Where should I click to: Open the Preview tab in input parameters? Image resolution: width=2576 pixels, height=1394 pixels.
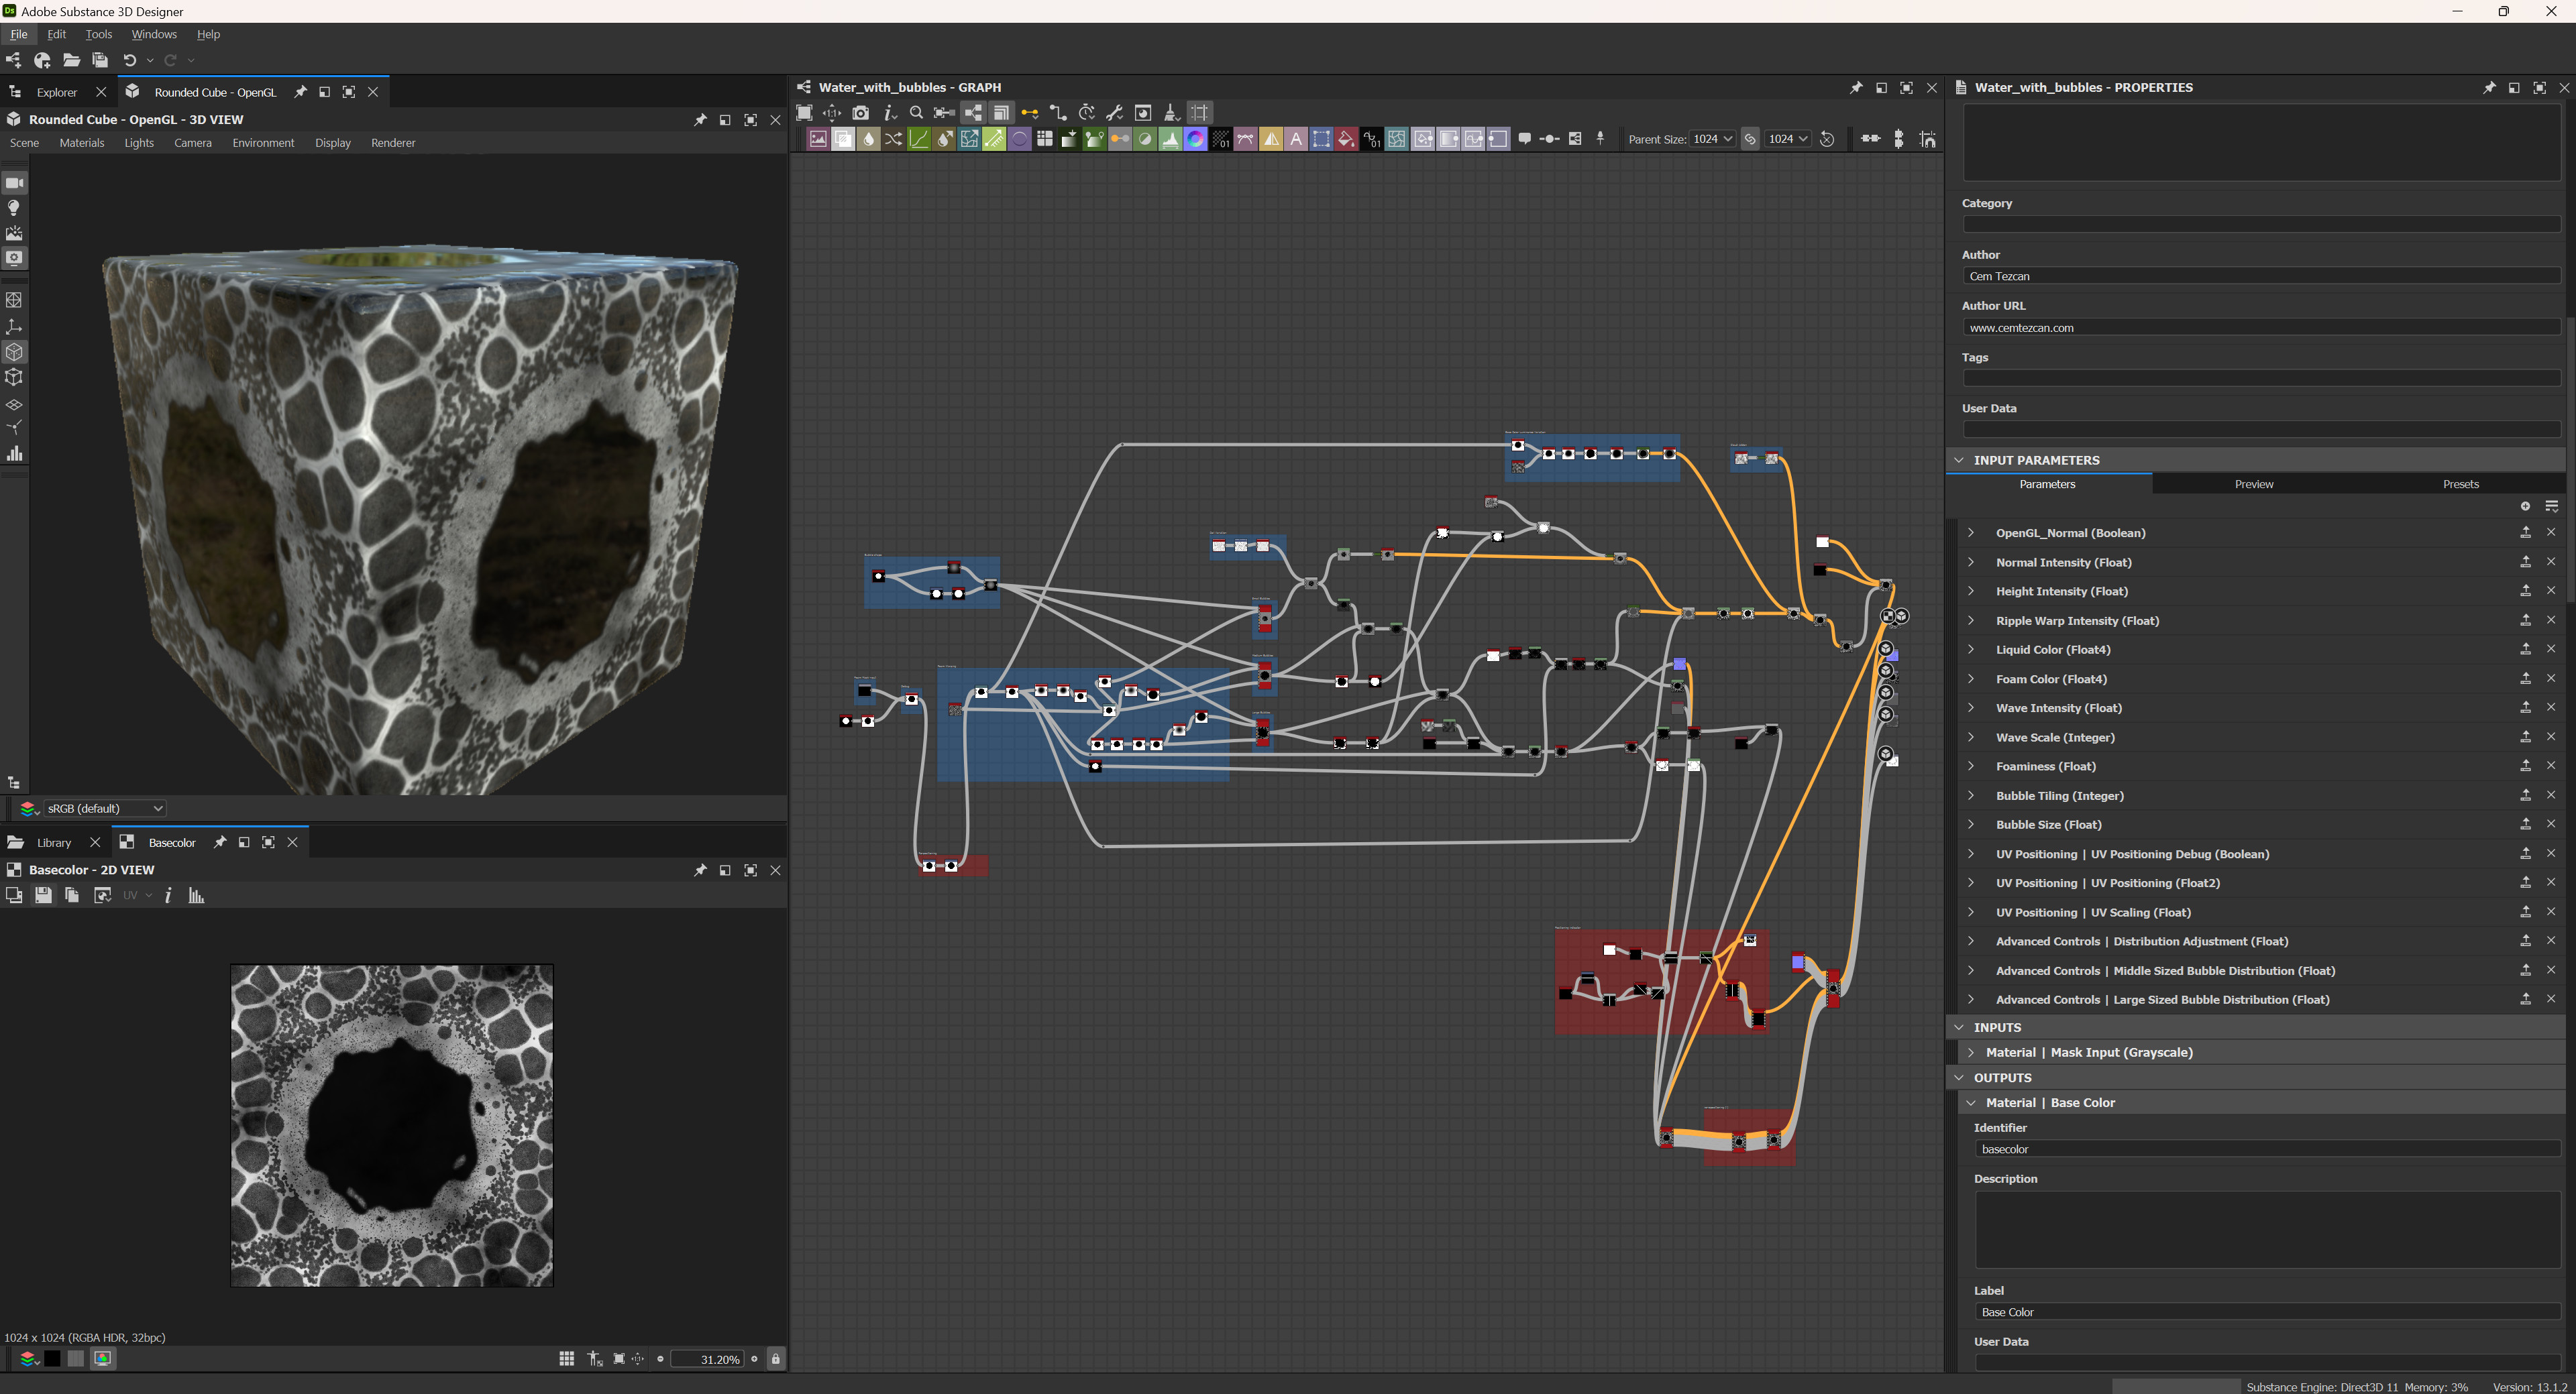click(2254, 483)
